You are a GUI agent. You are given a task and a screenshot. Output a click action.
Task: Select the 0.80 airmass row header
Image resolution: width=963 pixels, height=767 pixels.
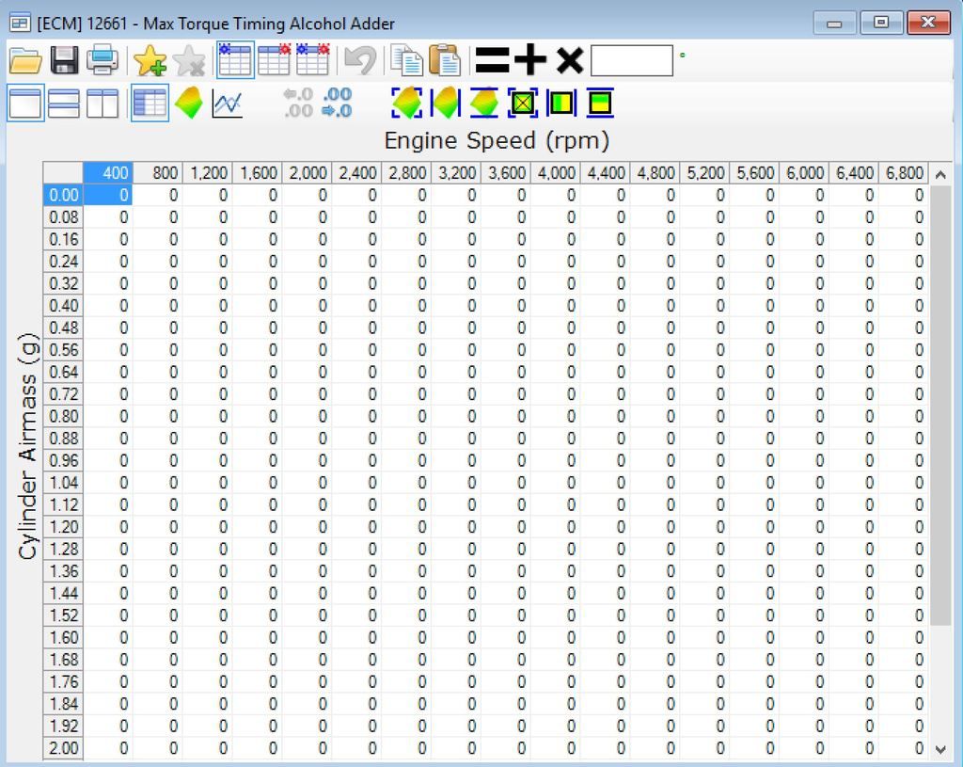(x=64, y=416)
